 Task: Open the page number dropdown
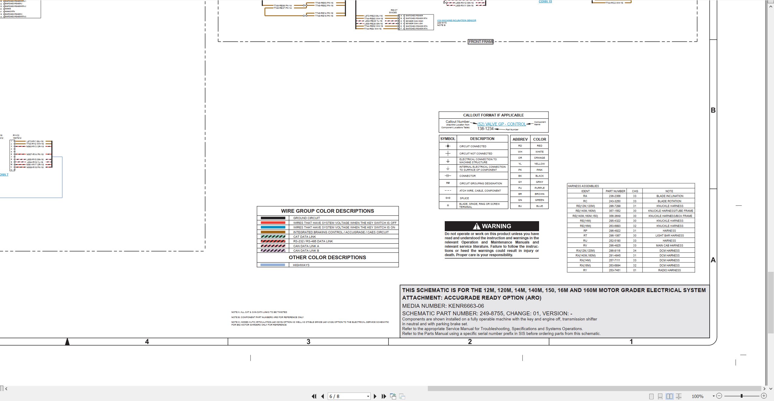pos(368,396)
